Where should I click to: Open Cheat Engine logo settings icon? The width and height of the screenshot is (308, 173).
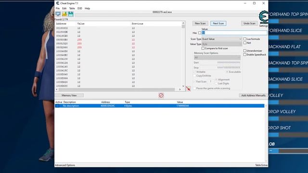pyautogui.click(x=263, y=17)
